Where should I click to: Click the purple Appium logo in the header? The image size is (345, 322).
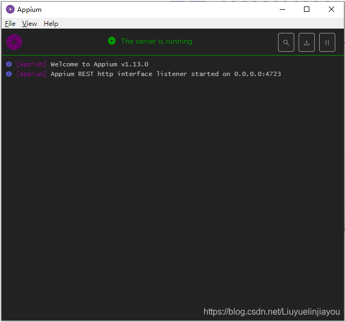coord(14,42)
